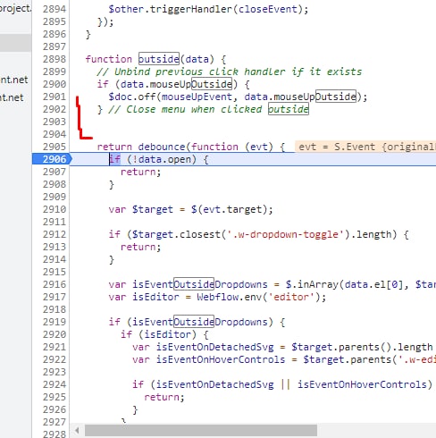
Task: Click the horizontal scrollbar thumb
Action: point(201,430)
